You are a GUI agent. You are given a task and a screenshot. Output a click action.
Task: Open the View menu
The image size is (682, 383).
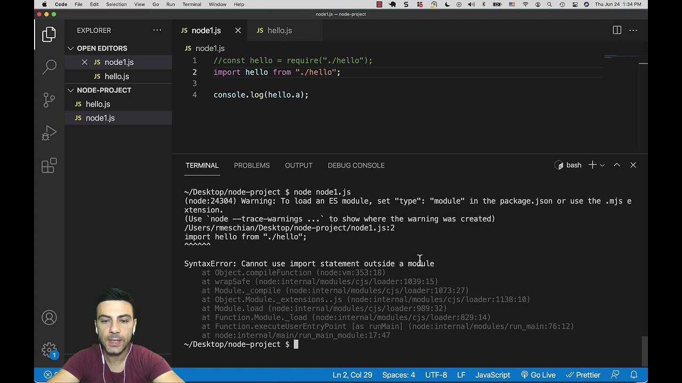[140, 4]
